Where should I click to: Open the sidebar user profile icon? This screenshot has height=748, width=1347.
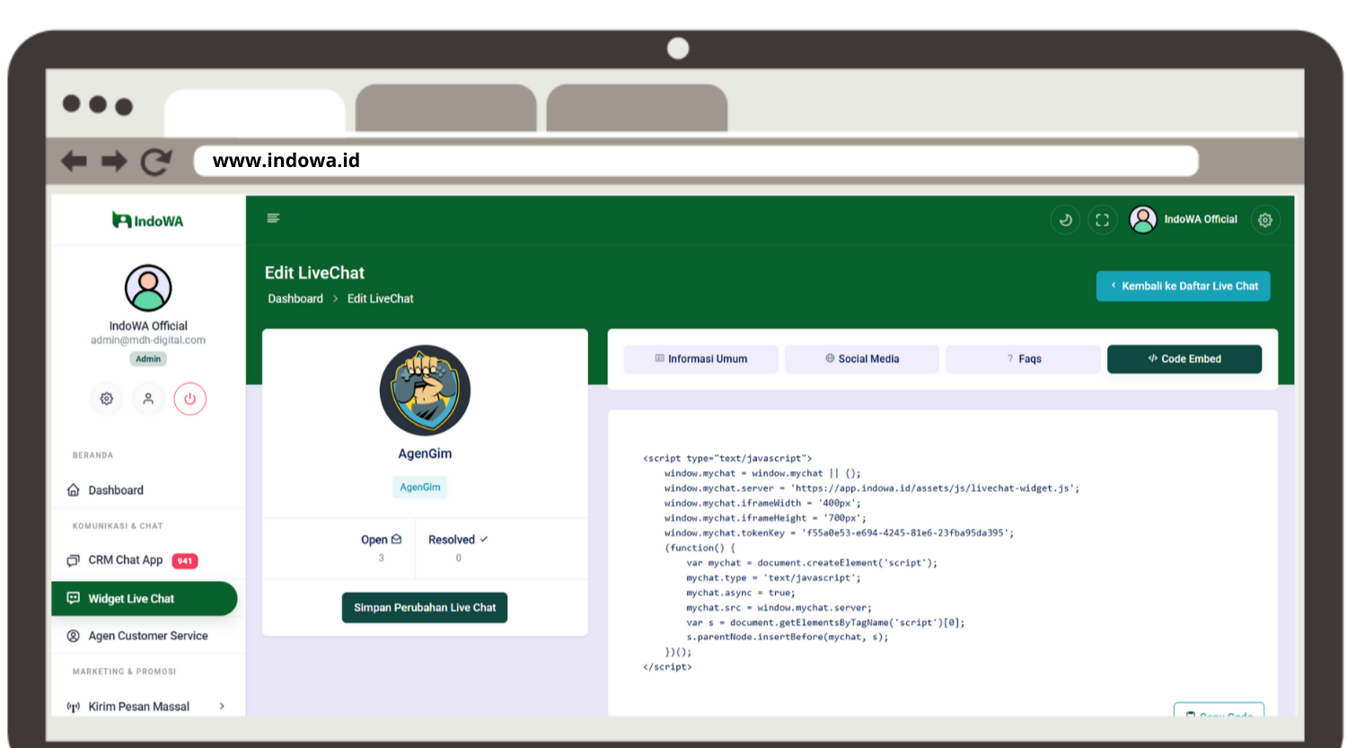(148, 399)
